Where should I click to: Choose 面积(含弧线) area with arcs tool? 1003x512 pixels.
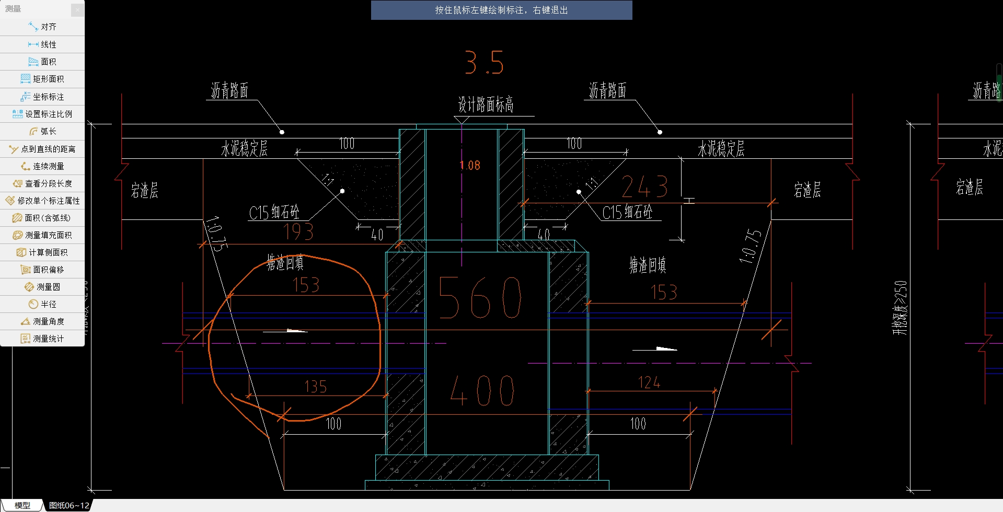pos(42,218)
